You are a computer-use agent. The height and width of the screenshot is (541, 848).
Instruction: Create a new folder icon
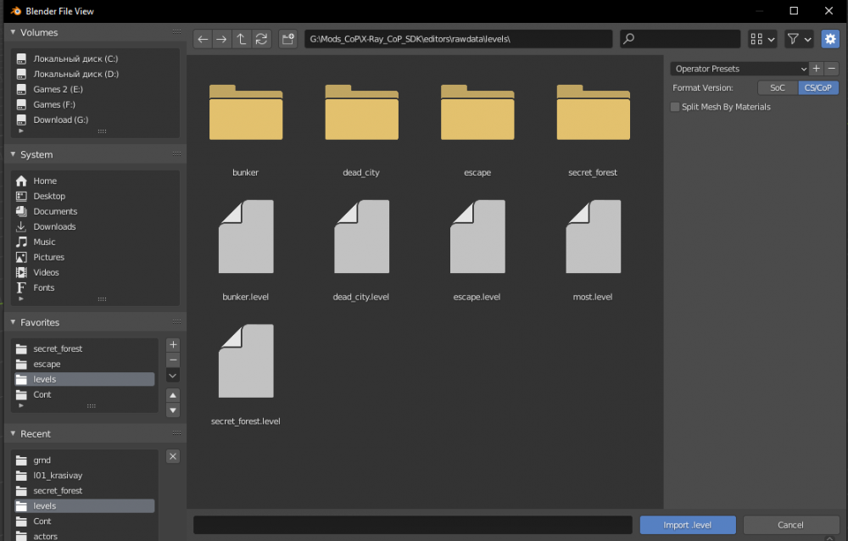tap(288, 39)
